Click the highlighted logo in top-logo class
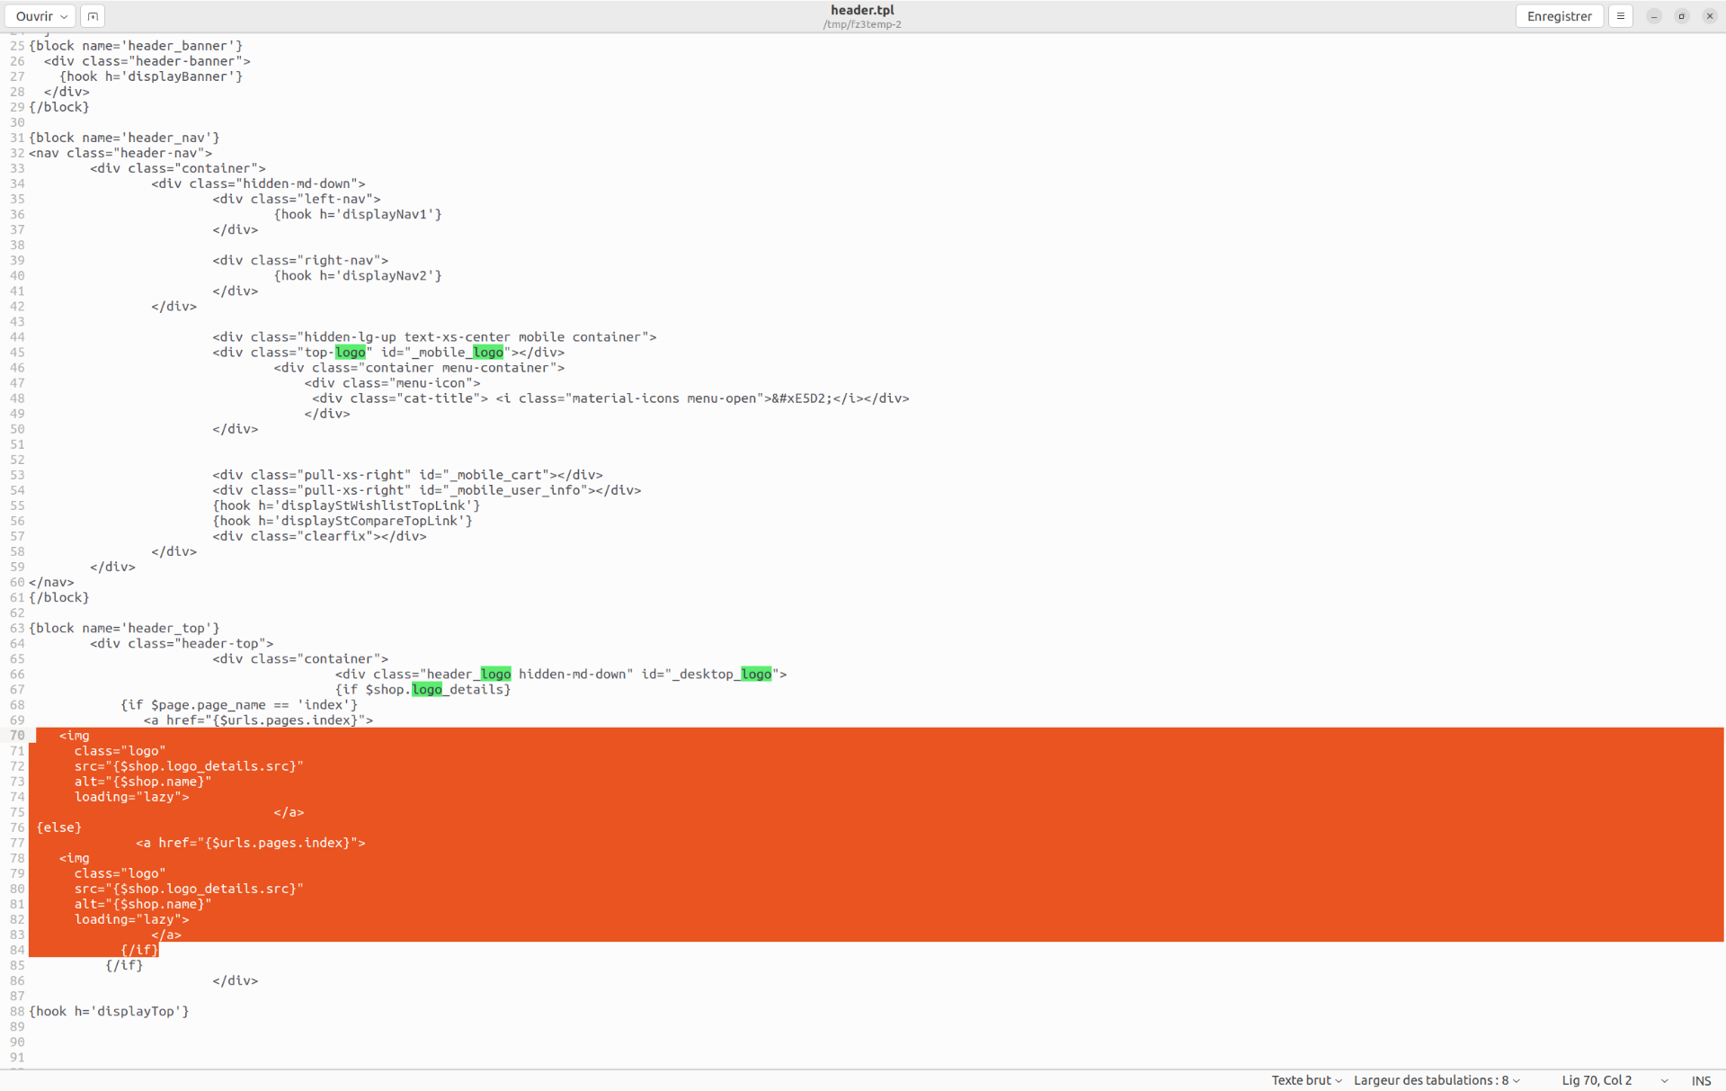Screen dimensions: 1726x1091 click(x=351, y=353)
